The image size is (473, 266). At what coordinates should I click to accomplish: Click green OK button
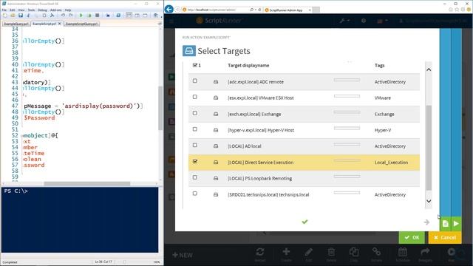412,238
